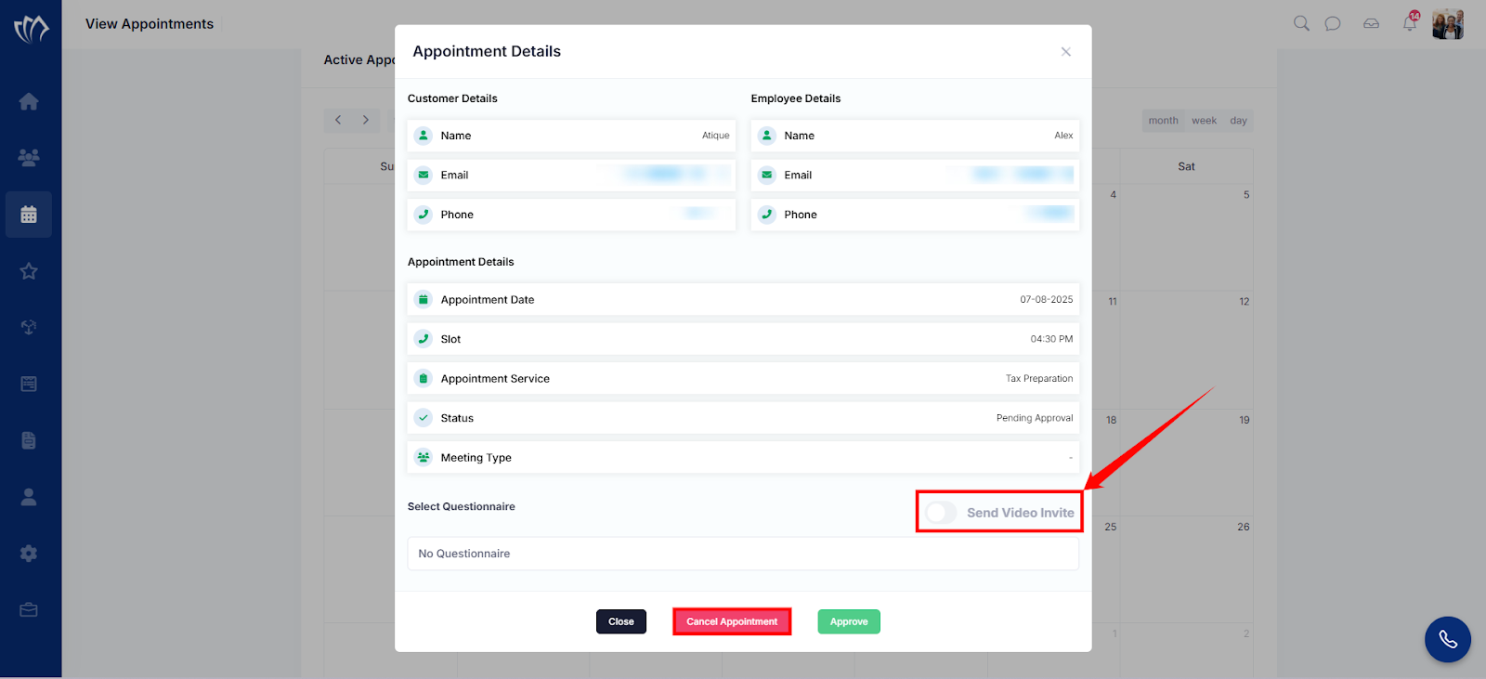The image size is (1486, 679).
Task: Open search magnifier icon in header
Action: (x=1301, y=23)
